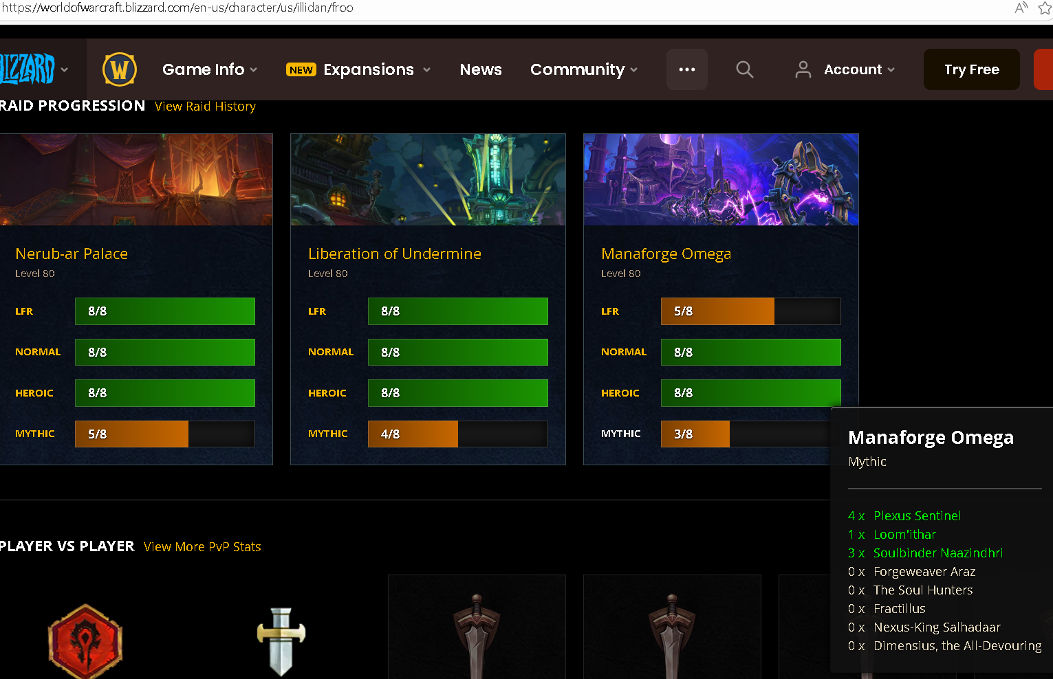Click the LFR label in Nerub-ar Palace card

[24, 311]
